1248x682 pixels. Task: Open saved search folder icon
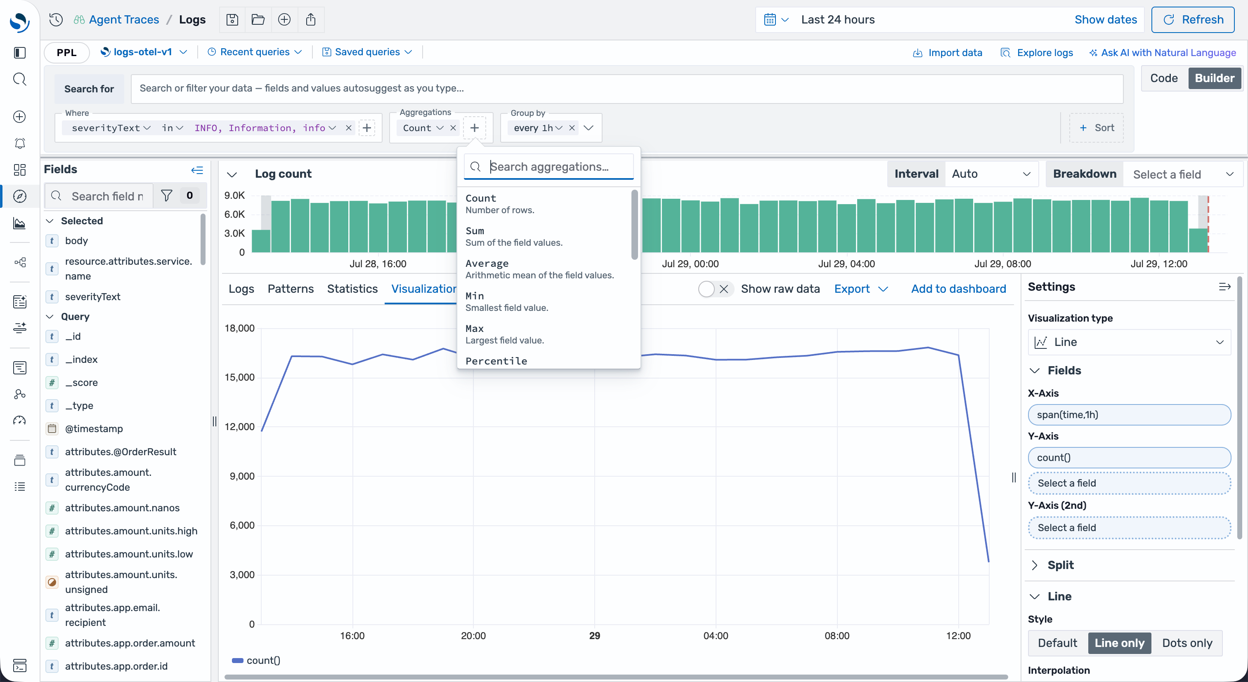click(258, 19)
